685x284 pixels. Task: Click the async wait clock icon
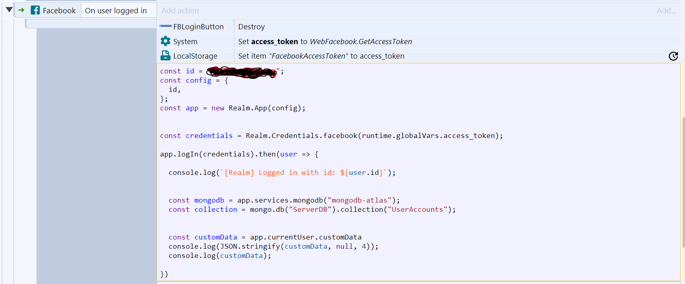point(673,56)
